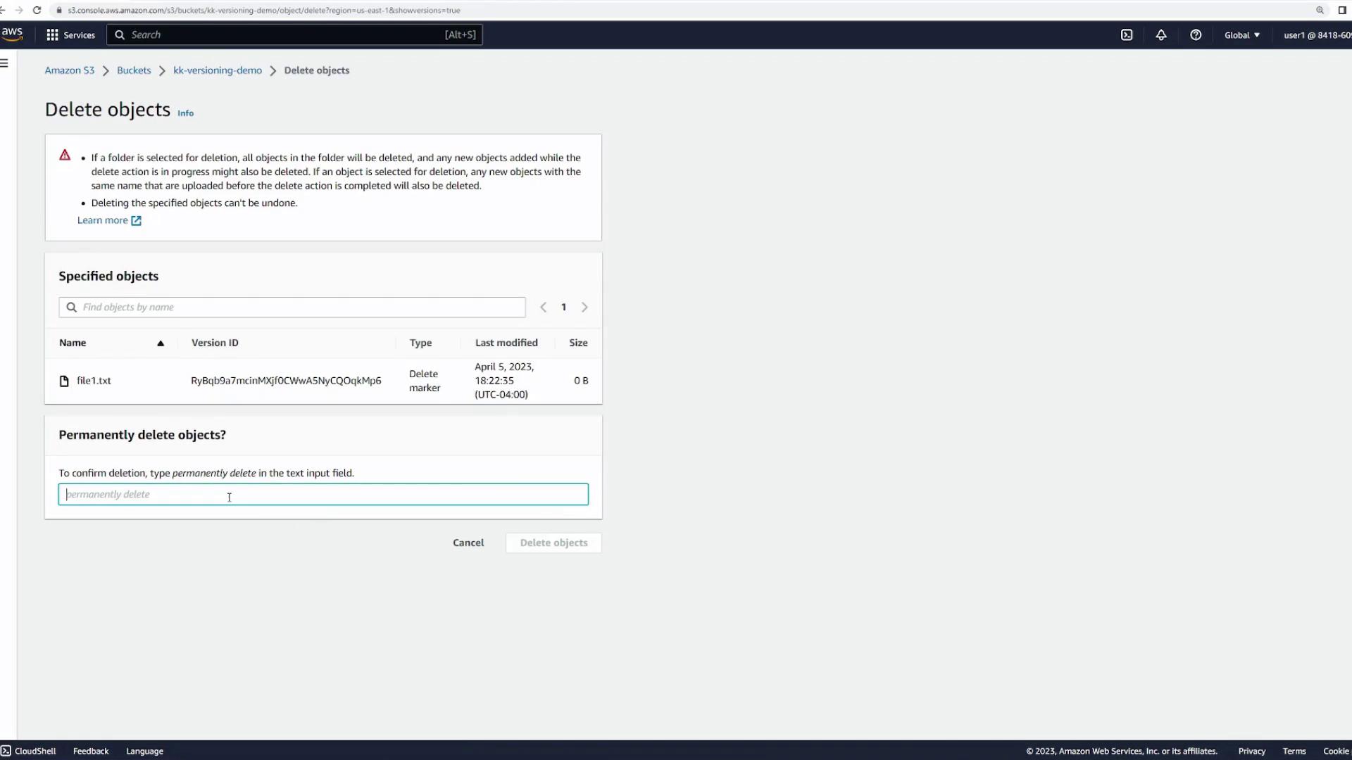Click the file1.txt file icon

click(x=64, y=381)
